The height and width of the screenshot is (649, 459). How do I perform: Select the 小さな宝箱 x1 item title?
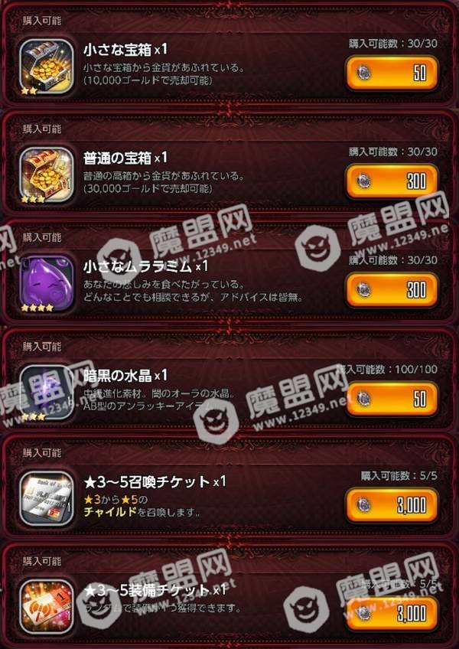click(x=125, y=50)
